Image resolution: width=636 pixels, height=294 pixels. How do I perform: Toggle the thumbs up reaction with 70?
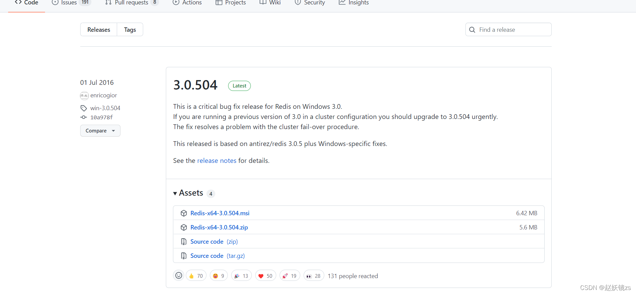196,276
